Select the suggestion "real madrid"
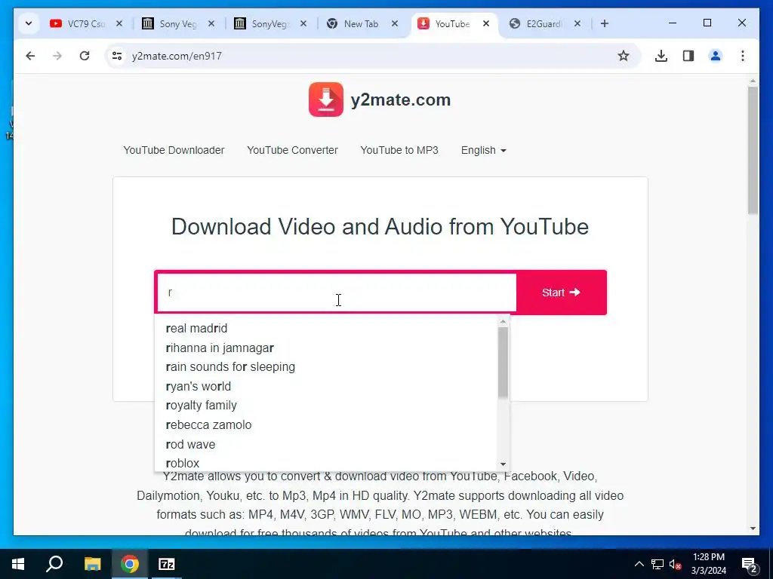 (x=197, y=329)
